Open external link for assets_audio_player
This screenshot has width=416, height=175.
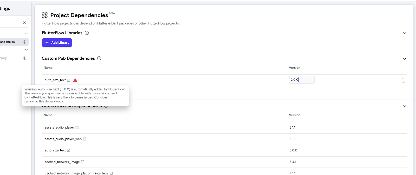point(77,127)
